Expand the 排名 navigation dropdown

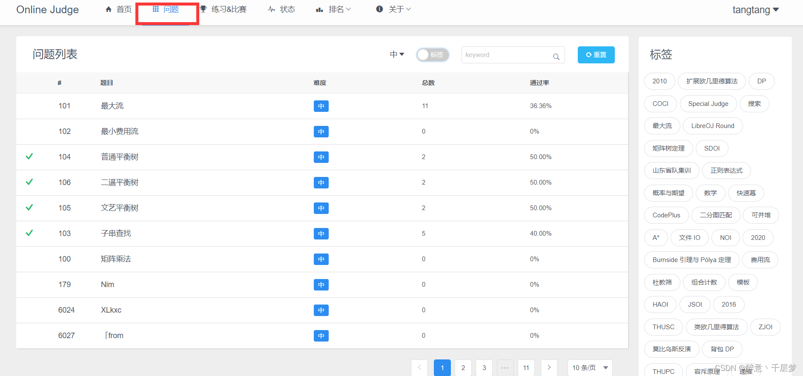[x=334, y=9]
